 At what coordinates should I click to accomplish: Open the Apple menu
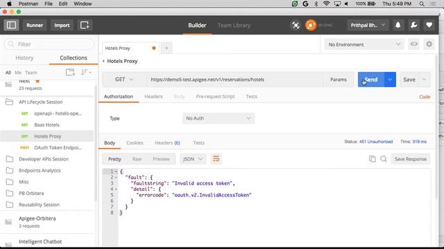9,3
